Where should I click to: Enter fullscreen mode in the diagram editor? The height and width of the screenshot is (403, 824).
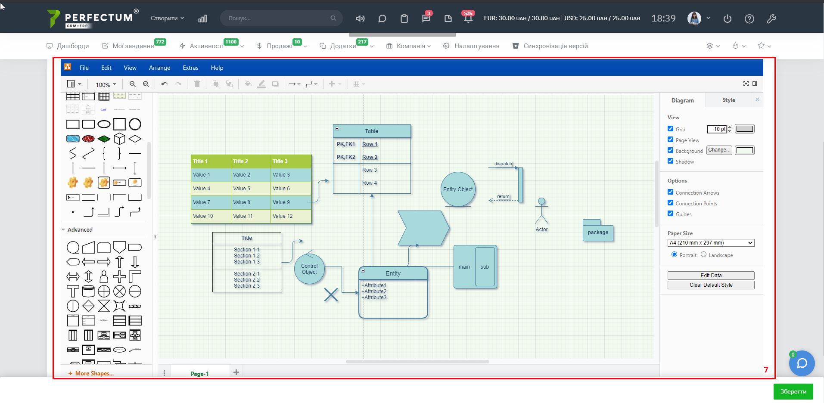click(x=746, y=84)
